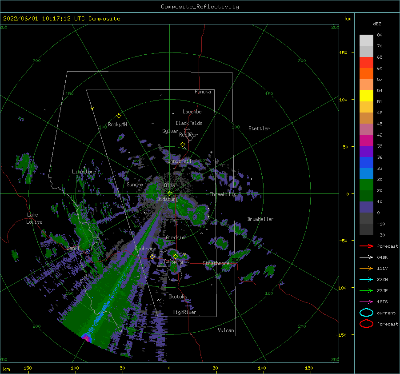Click the yellow diamond below RedDeer label

183,145
